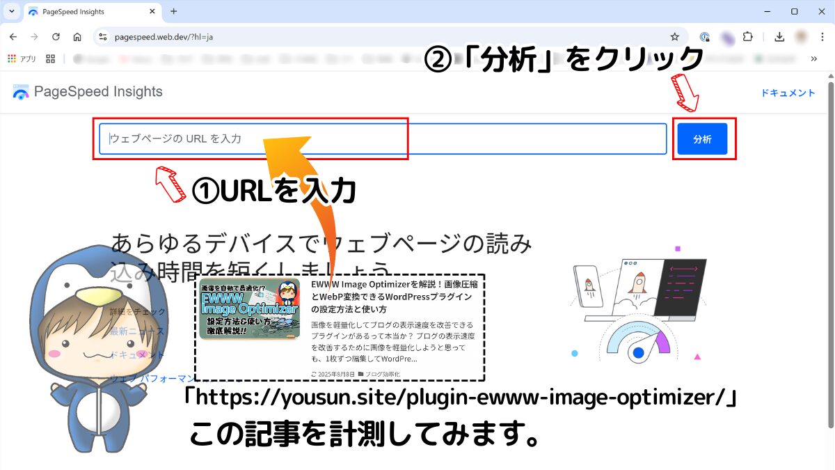The image size is (835, 470).
Task: Go forward to the next page
Action: point(35,37)
